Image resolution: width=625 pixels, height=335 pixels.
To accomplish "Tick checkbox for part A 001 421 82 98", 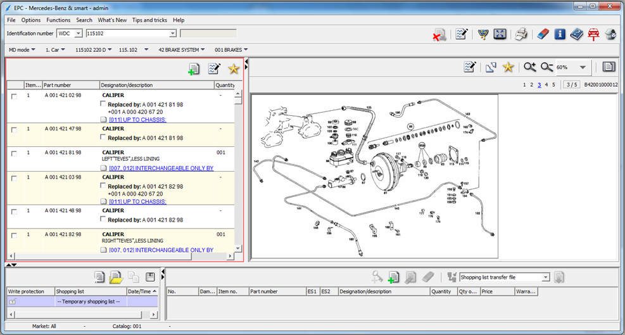I will click(14, 236).
